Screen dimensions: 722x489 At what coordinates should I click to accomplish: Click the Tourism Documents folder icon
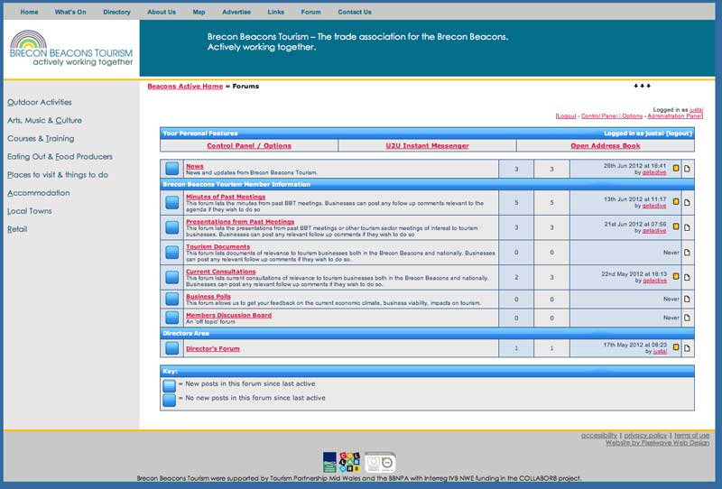point(171,253)
